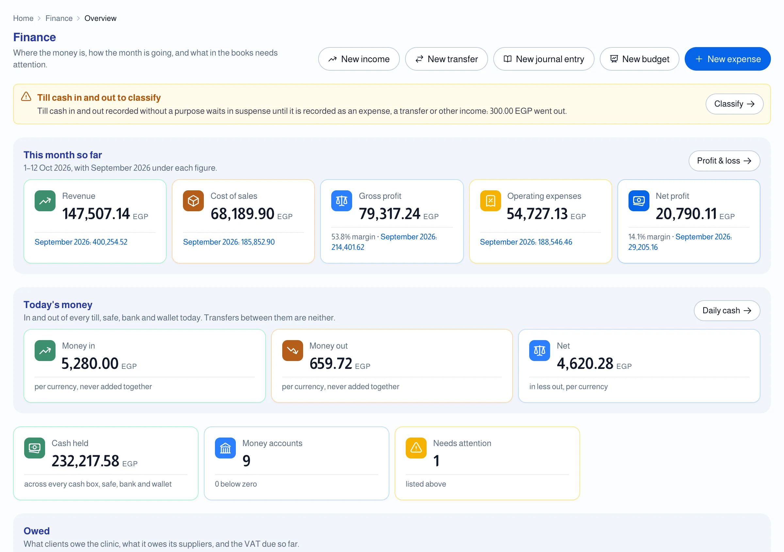Click the "Today's money" section heading
Screen dimensions: 784x552
tap(58, 304)
